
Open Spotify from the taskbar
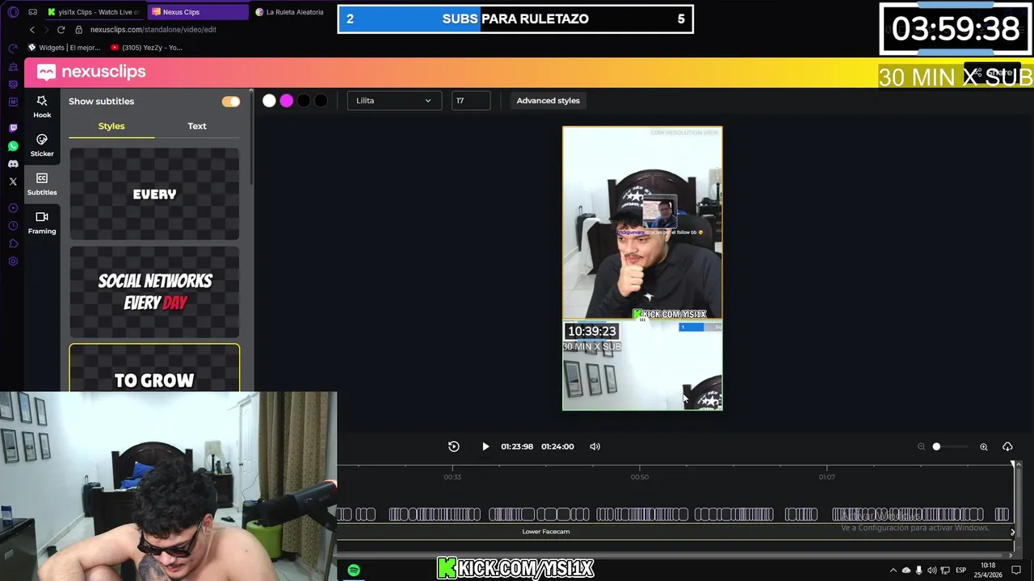tap(354, 571)
